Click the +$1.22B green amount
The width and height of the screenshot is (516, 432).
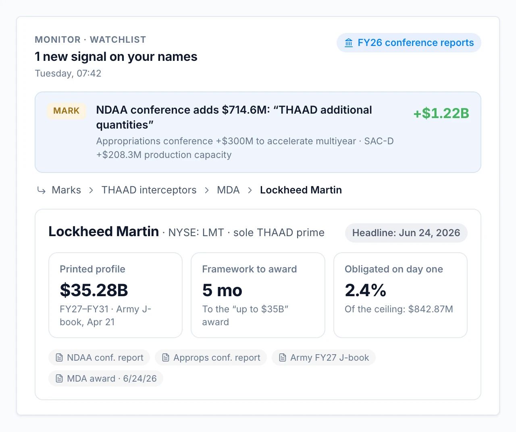(x=441, y=113)
